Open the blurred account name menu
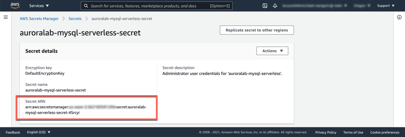The width and height of the screenshot is (405, 137). tap(314, 6)
